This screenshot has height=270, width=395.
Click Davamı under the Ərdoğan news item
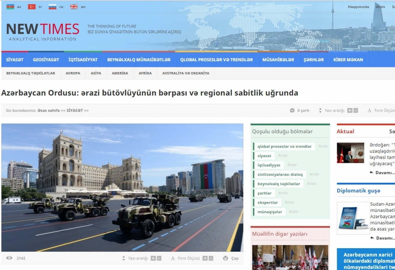click(x=385, y=173)
